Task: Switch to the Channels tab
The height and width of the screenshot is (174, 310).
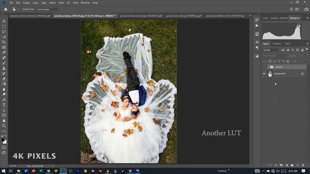Action: point(277,43)
